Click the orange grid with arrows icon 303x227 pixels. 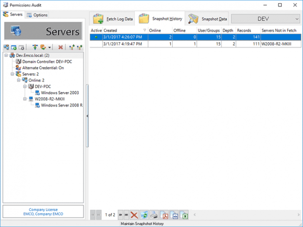(43, 47)
